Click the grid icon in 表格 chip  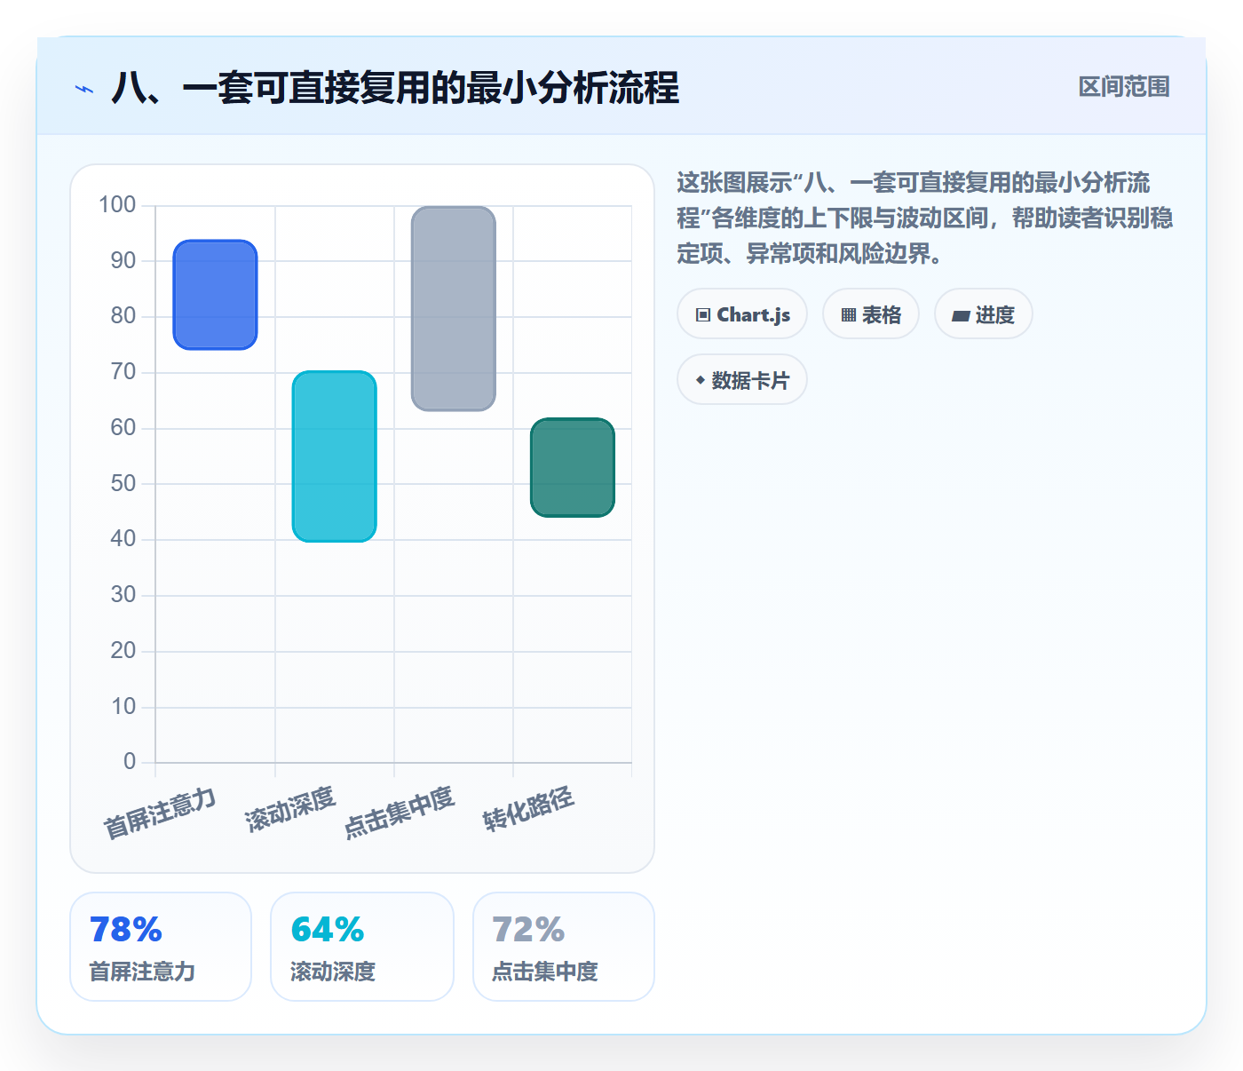[x=849, y=315]
